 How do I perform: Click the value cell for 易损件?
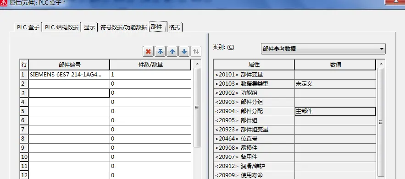point(335,148)
